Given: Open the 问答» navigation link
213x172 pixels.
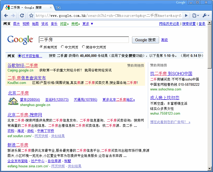Looking at the screenshot, I should (64, 24).
